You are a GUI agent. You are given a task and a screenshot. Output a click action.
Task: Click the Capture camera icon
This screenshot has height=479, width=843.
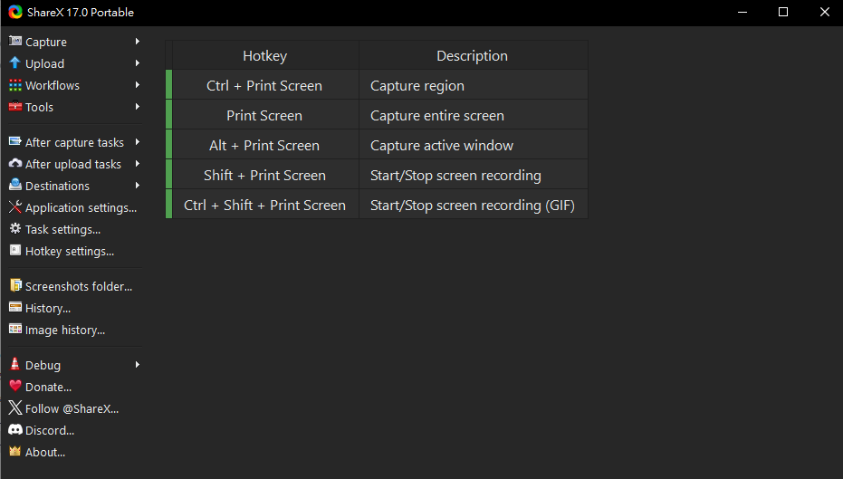[15, 42]
